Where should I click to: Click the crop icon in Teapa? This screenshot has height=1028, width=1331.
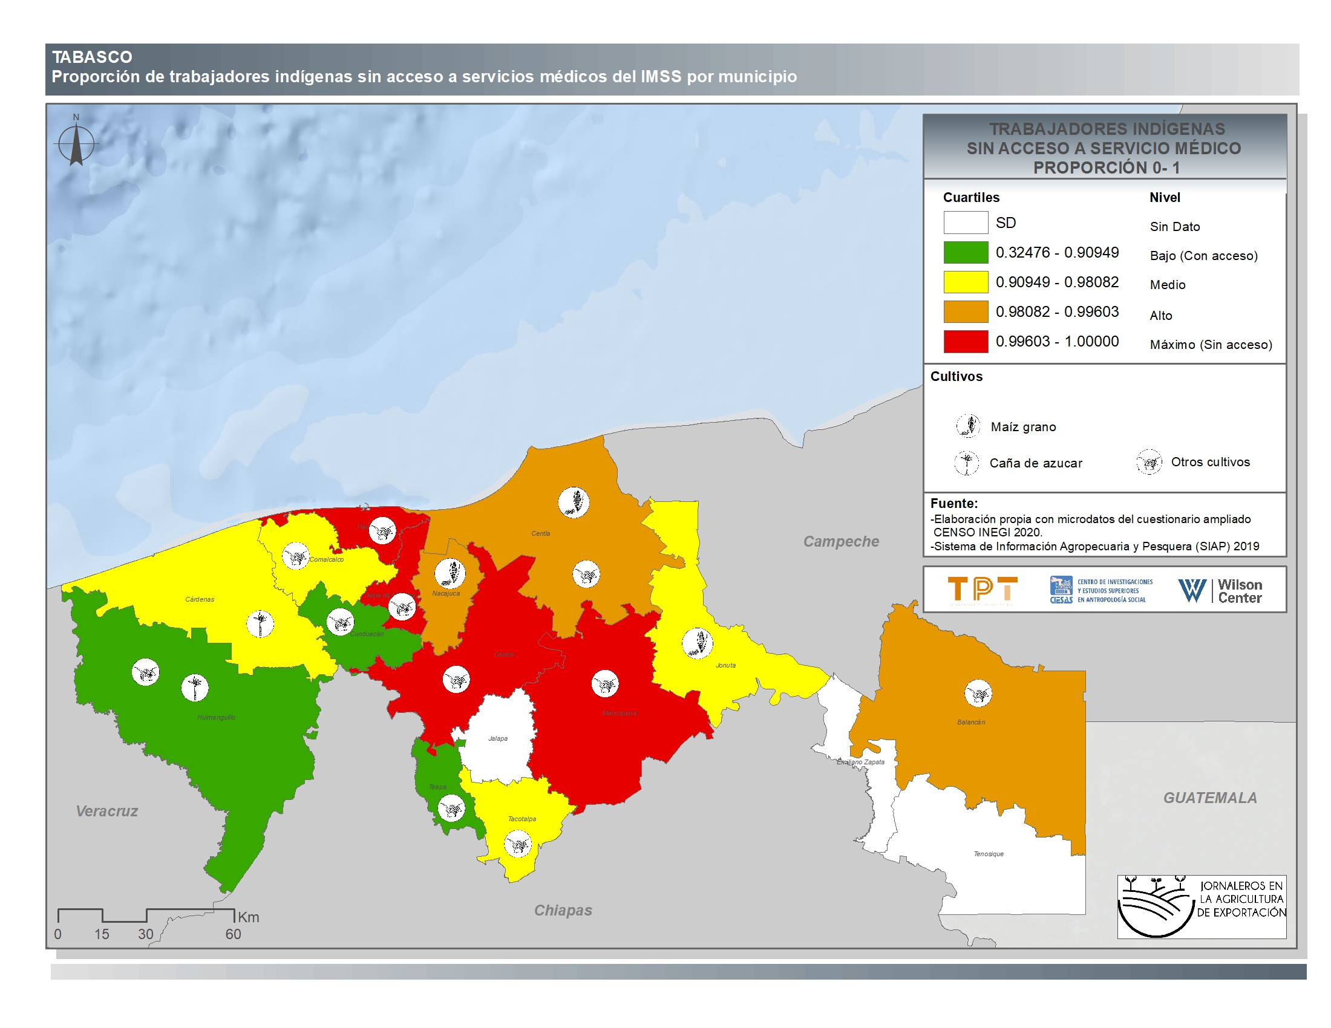pyautogui.click(x=451, y=808)
